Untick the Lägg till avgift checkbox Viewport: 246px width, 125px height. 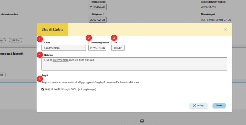point(43,89)
